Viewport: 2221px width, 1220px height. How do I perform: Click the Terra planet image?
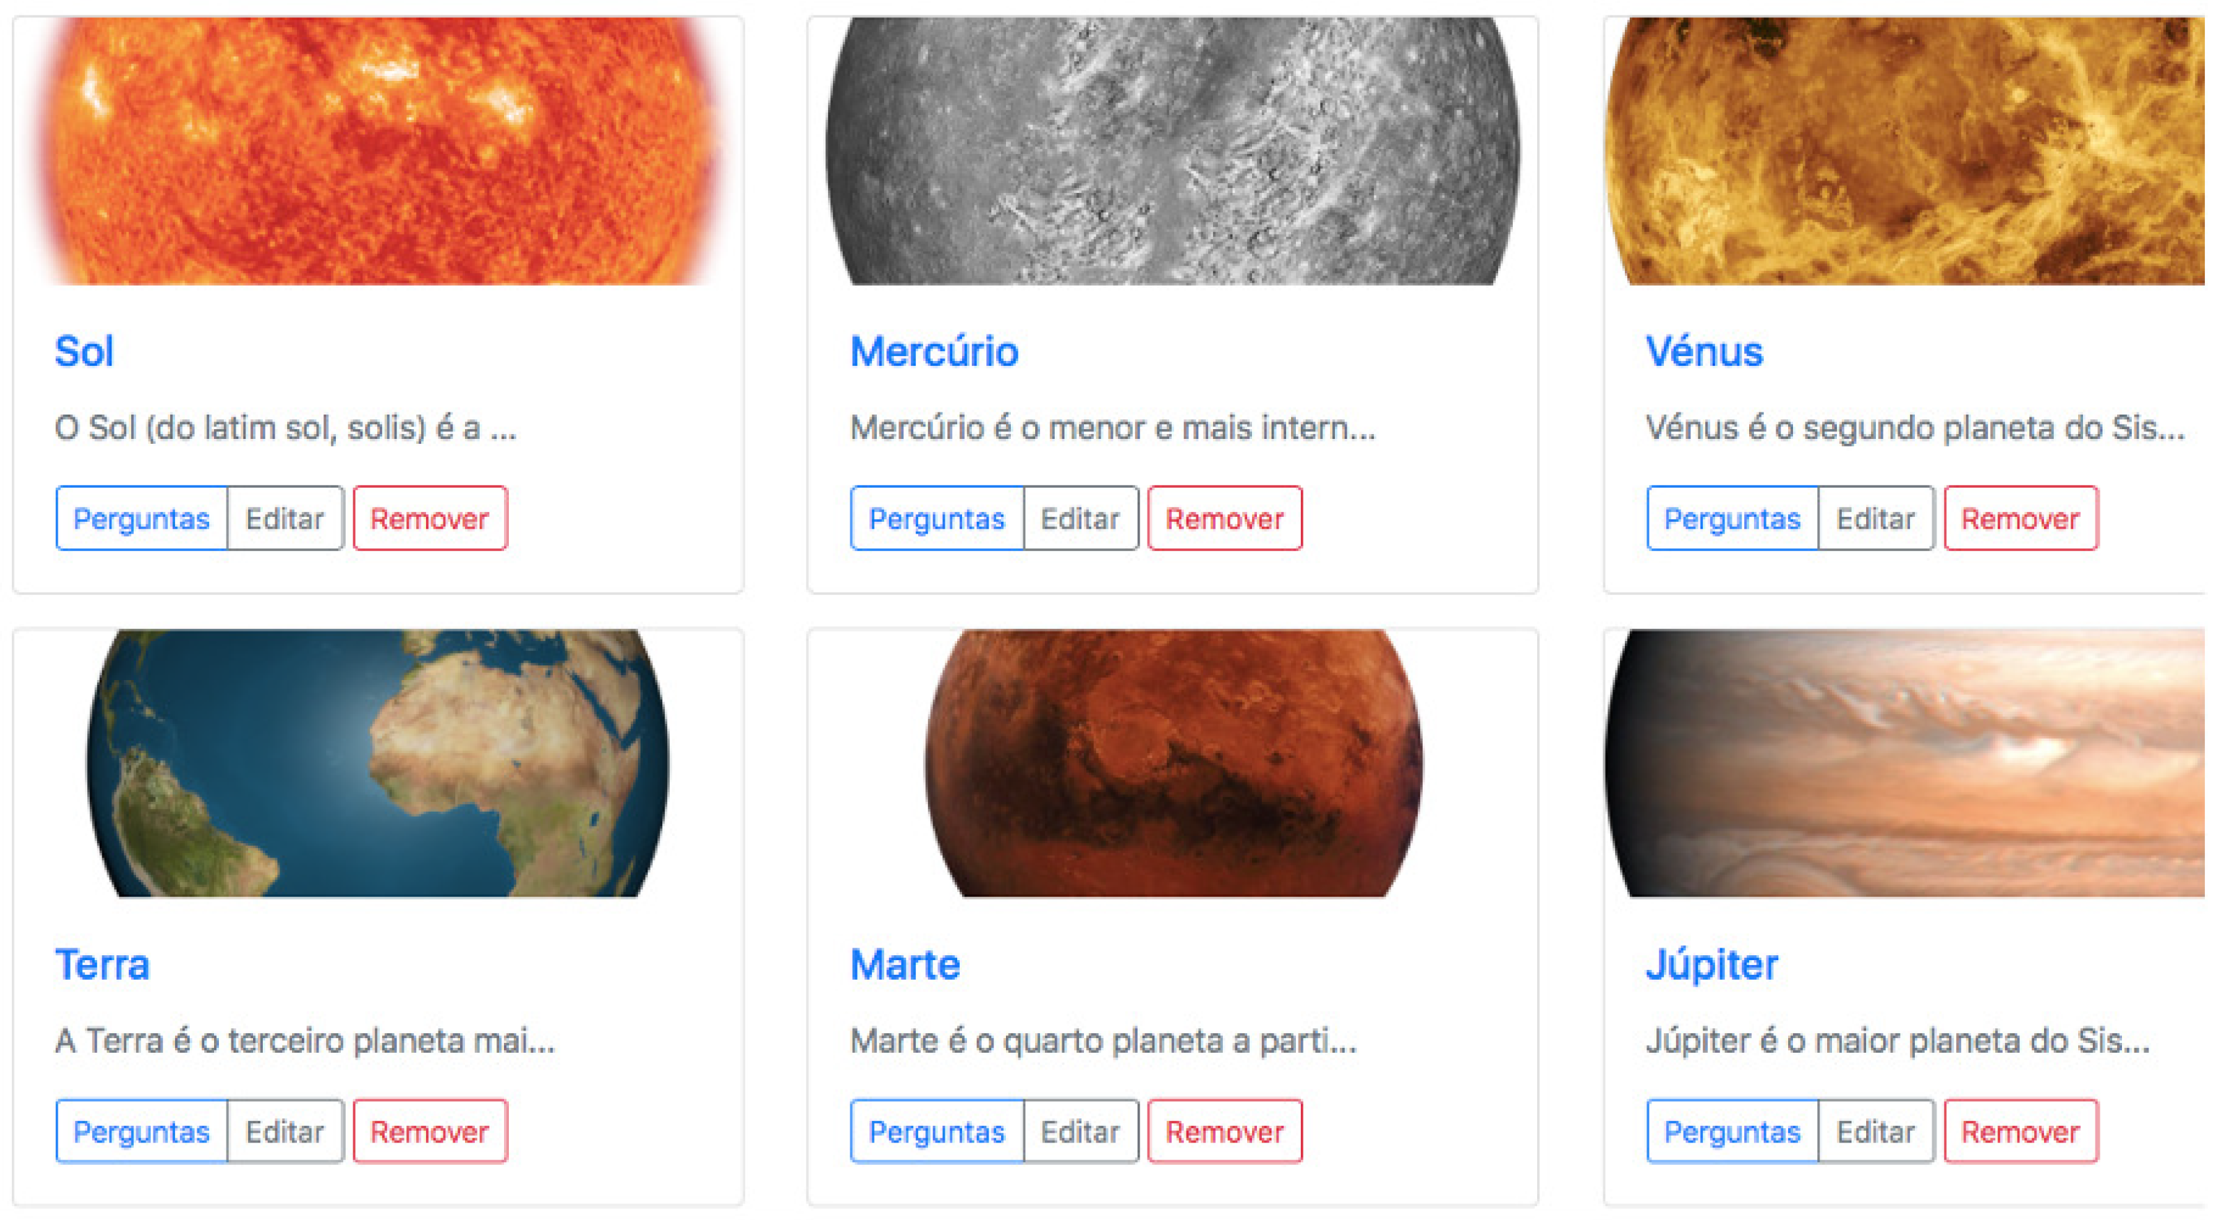pos(378,764)
